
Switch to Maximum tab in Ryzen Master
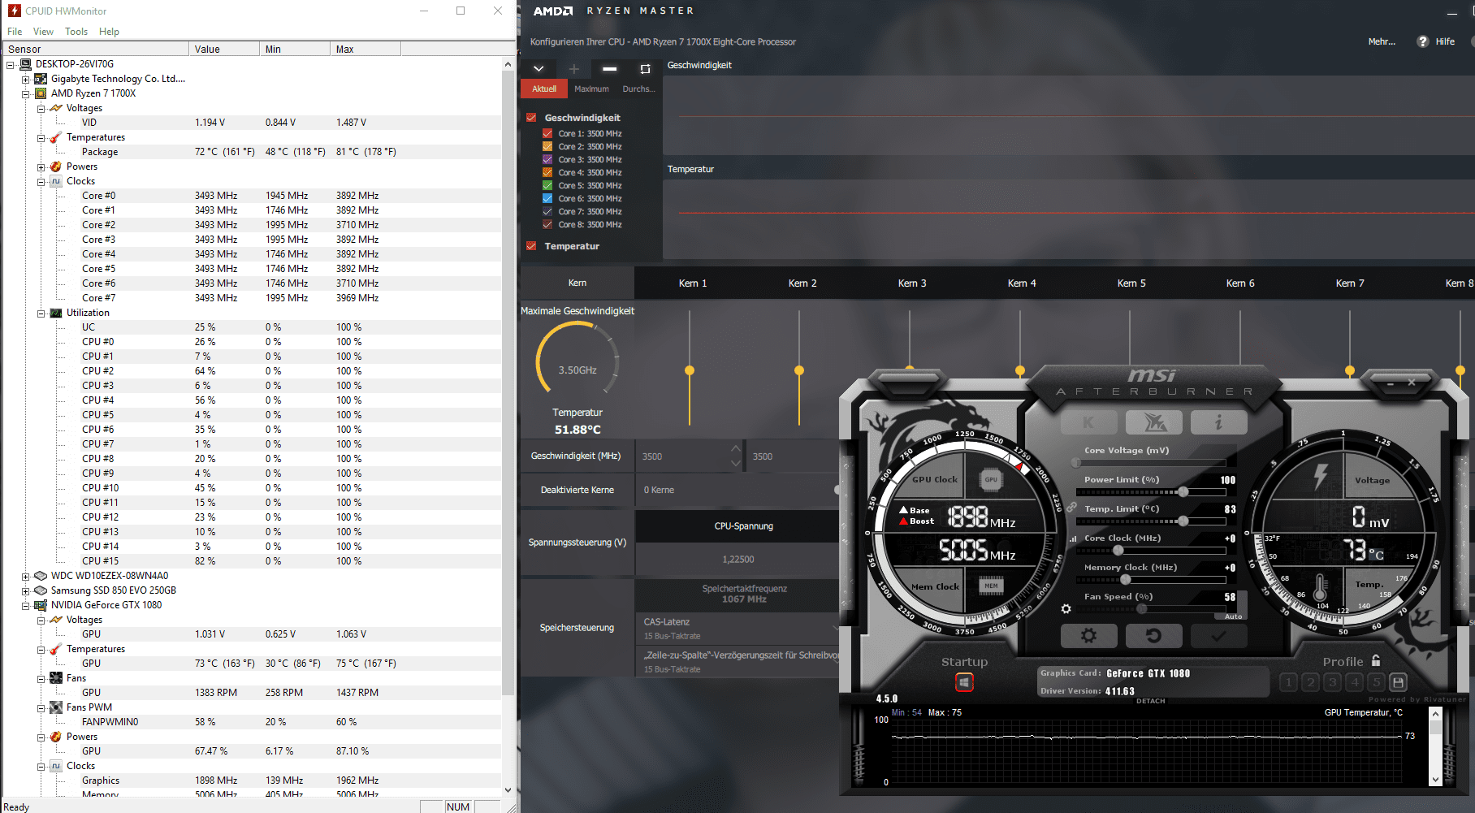[591, 89]
